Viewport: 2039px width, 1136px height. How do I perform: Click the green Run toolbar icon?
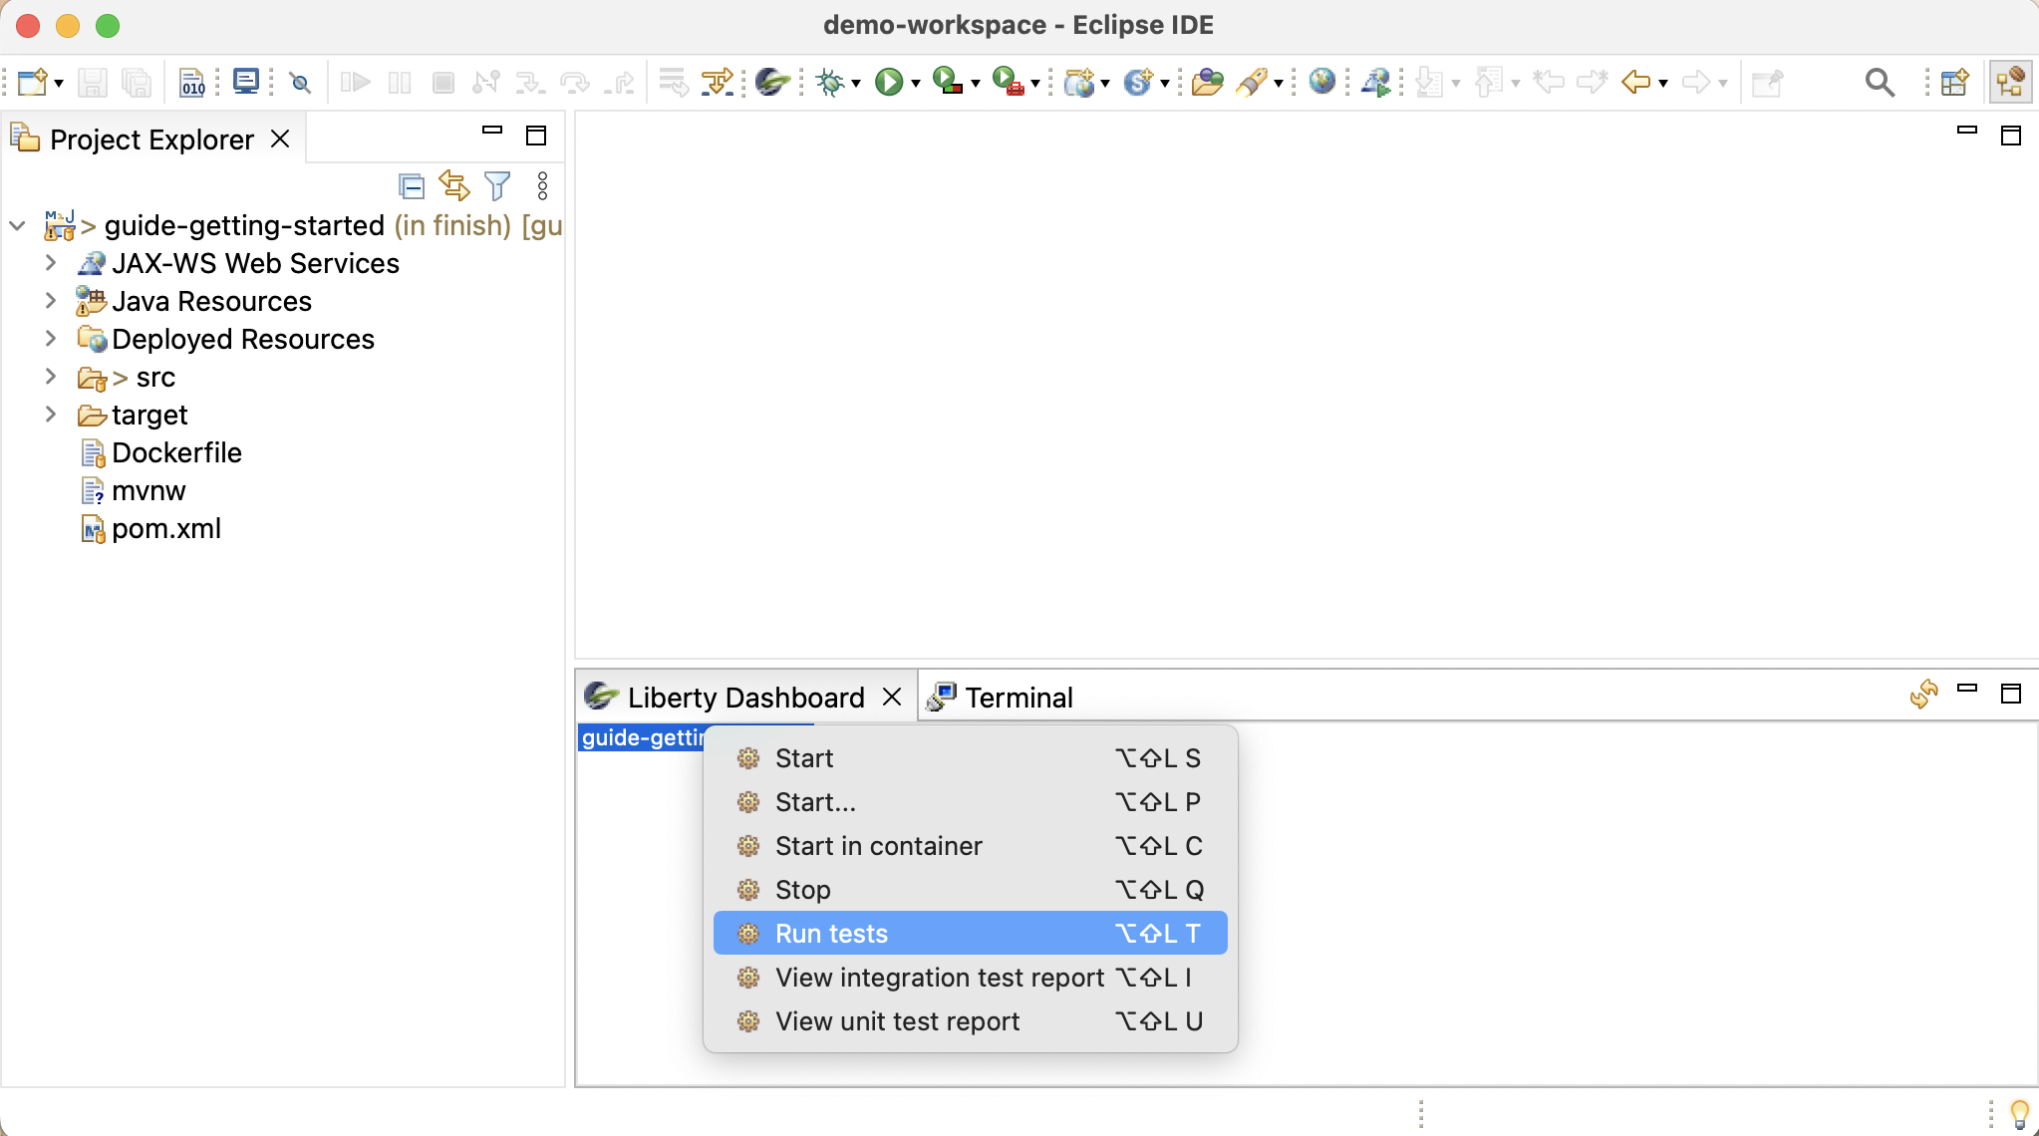(x=889, y=82)
